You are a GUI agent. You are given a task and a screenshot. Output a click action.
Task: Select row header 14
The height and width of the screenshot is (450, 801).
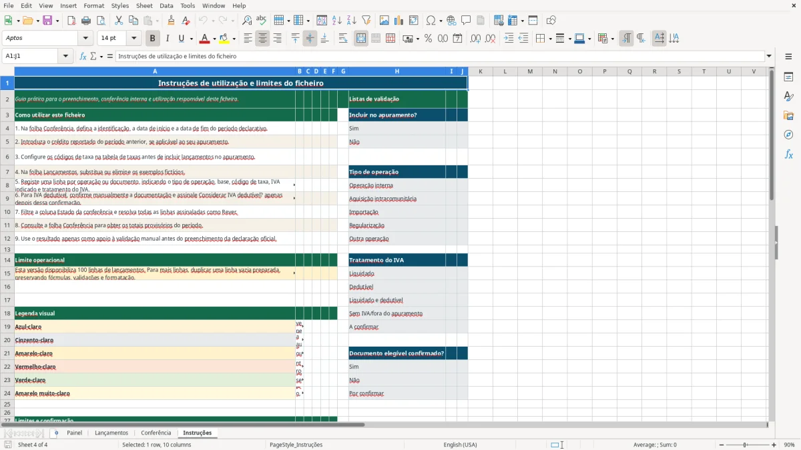tap(7, 260)
